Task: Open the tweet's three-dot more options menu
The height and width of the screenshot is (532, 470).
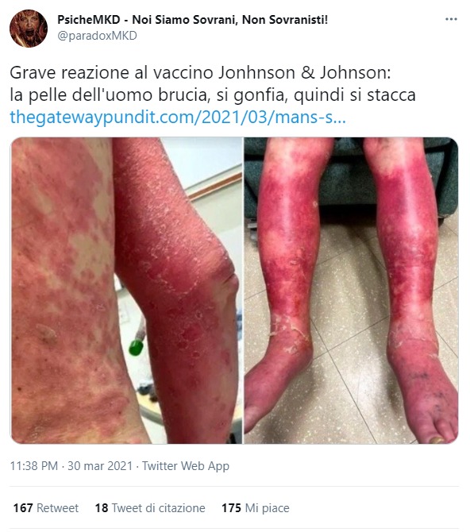Action: click(451, 19)
